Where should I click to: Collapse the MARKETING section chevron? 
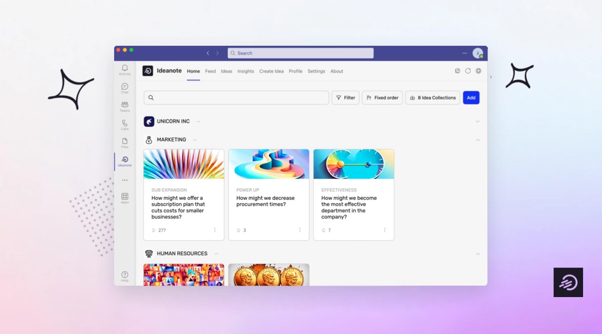pos(477,140)
